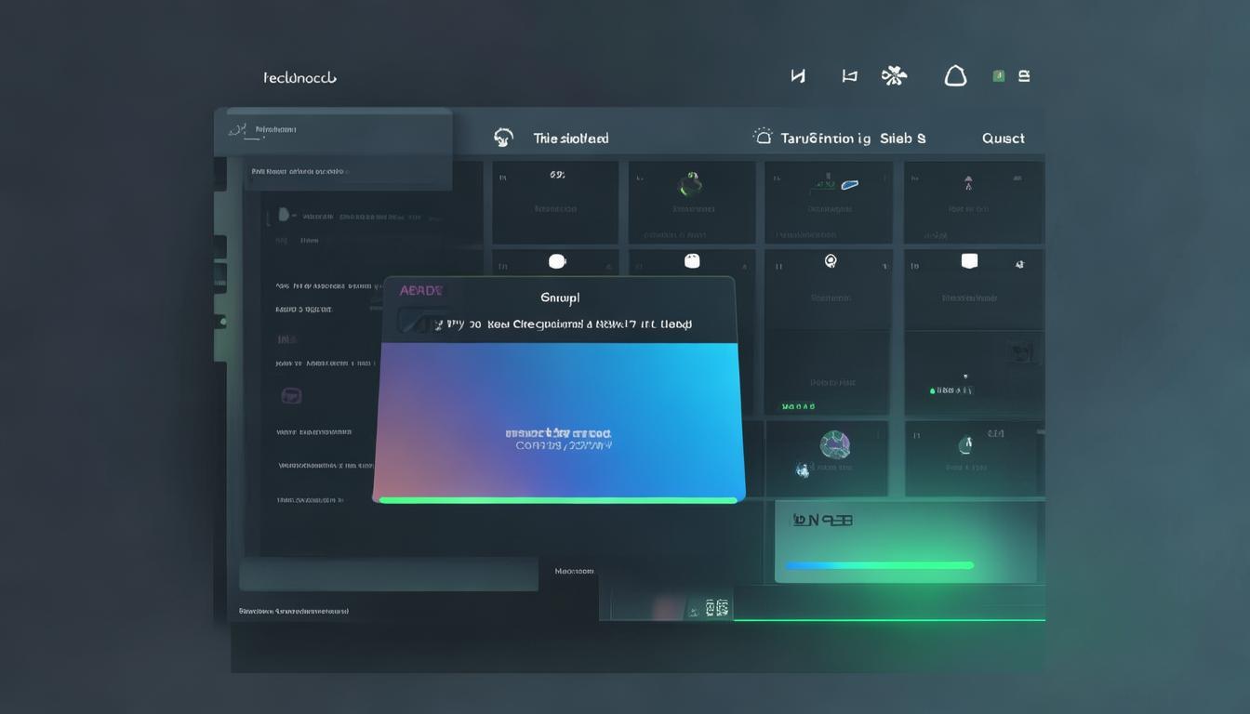This screenshot has width=1250, height=714.
Task: Click the purple-green globe icon in the lower tile
Action: [834, 444]
